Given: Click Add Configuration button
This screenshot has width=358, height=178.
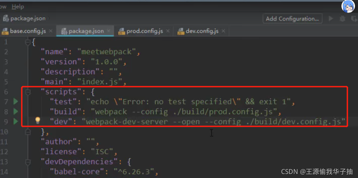Looking at the screenshot, I should click(x=293, y=19).
